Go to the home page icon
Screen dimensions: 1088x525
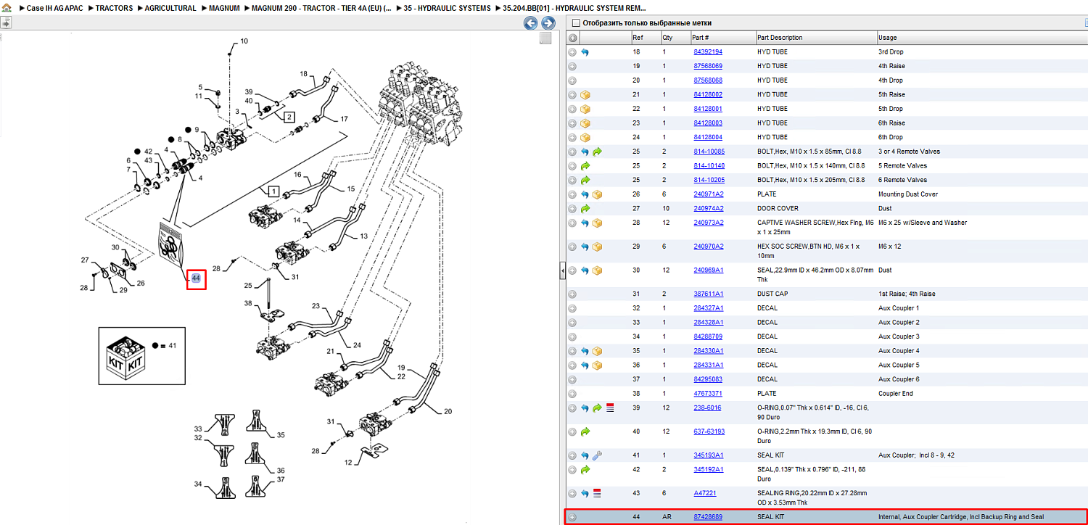7,8
